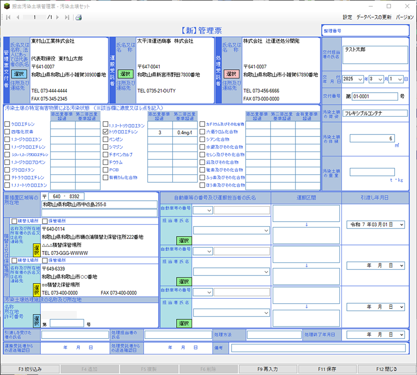Viewport: 417px width, 375px height.
Task: Click the 許可番号 input field
Action: point(67,323)
